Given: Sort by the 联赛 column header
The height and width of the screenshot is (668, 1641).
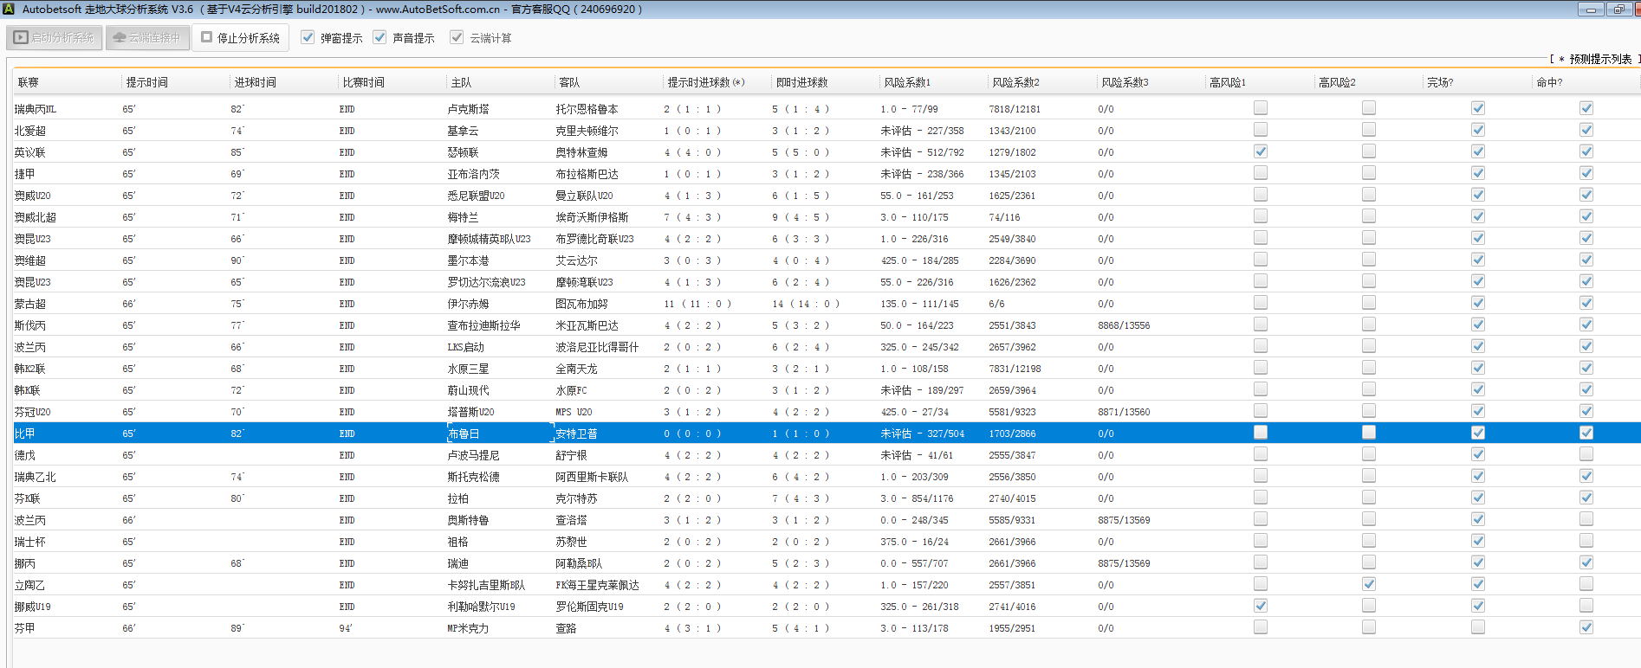Looking at the screenshot, I should (x=29, y=82).
